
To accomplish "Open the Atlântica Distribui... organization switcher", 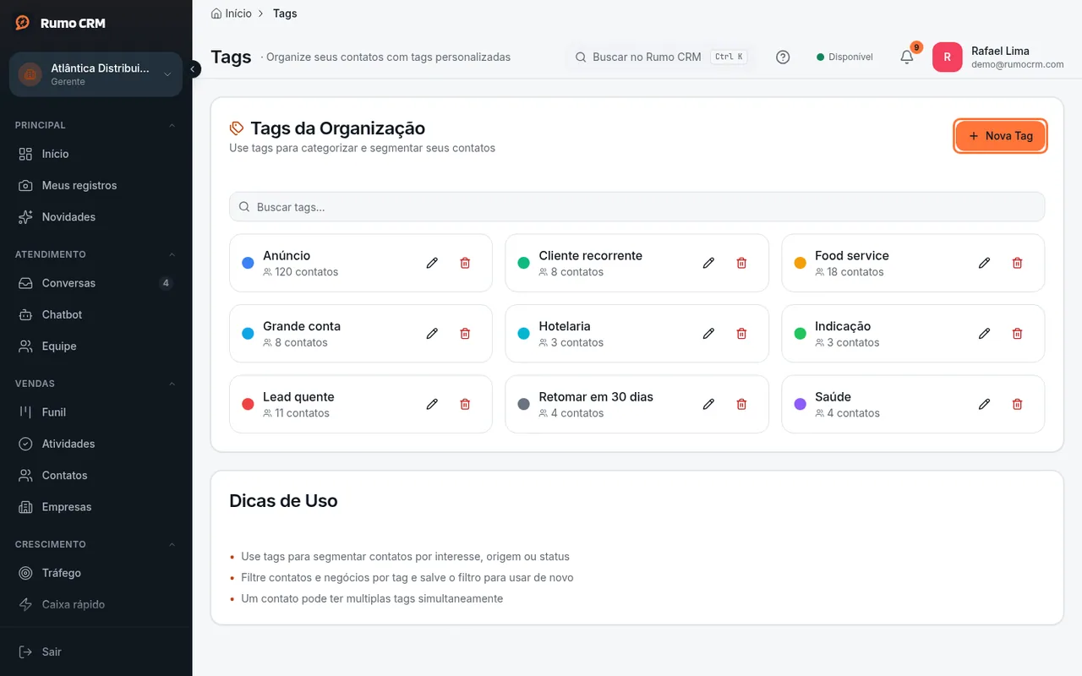I will pyautogui.click(x=96, y=74).
